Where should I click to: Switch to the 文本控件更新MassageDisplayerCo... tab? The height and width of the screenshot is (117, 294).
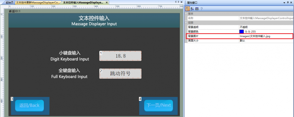pyautogui.click(x=38, y=2)
